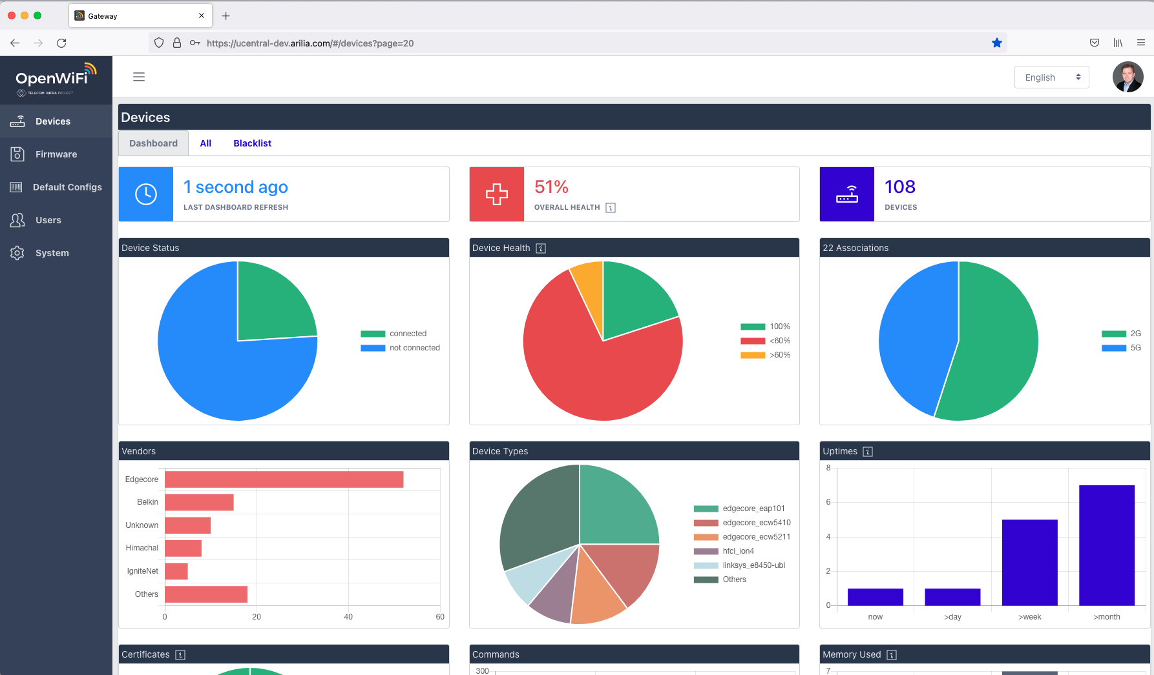The width and height of the screenshot is (1154, 675).
Task: Click the browser URL address field
Action: tap(582, 43)
